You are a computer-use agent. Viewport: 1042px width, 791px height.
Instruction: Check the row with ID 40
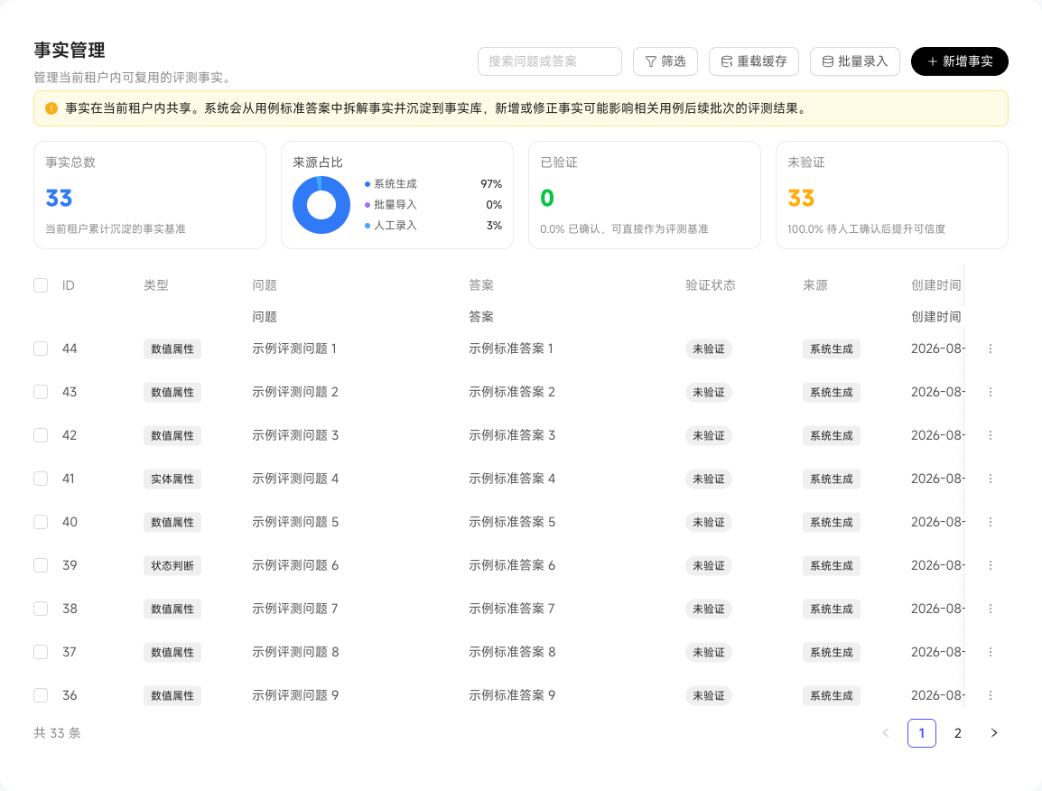(x=41, y=522)
